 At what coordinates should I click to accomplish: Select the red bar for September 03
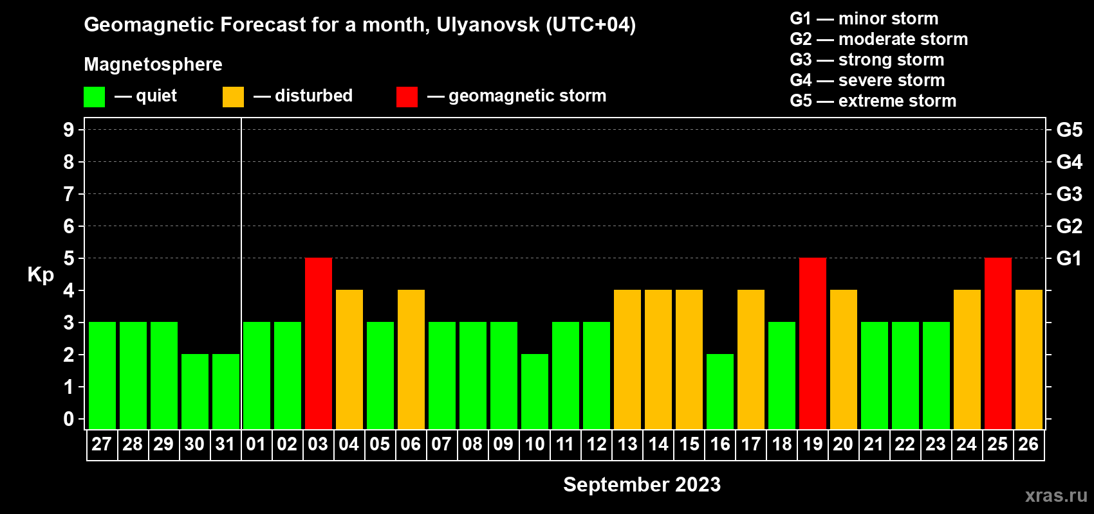319,344
